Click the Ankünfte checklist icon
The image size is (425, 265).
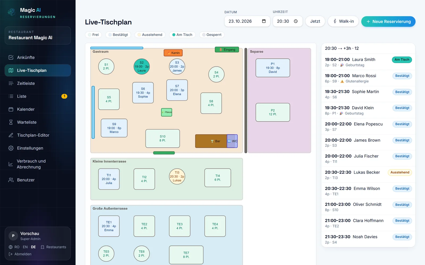coord(11,58)
